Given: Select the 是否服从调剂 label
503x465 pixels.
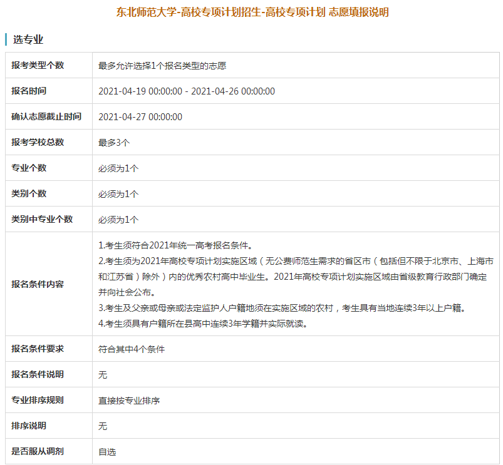Looking at the screenshot, I should [38, 451].
